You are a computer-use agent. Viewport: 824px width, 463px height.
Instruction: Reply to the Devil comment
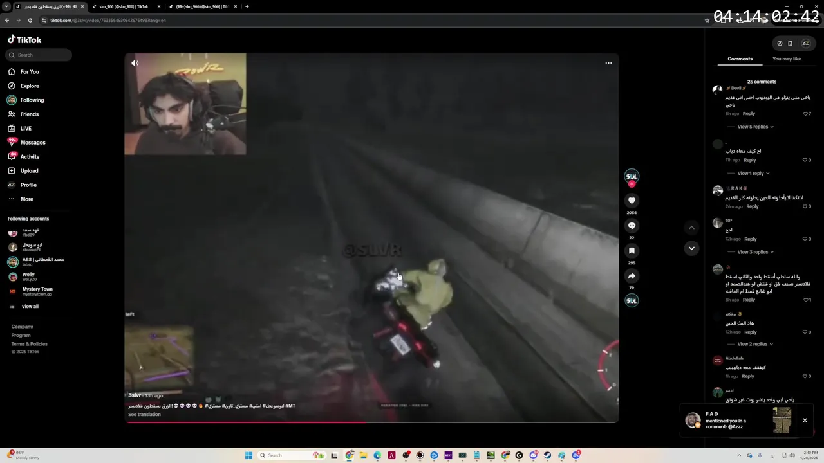tap(749, 114)
